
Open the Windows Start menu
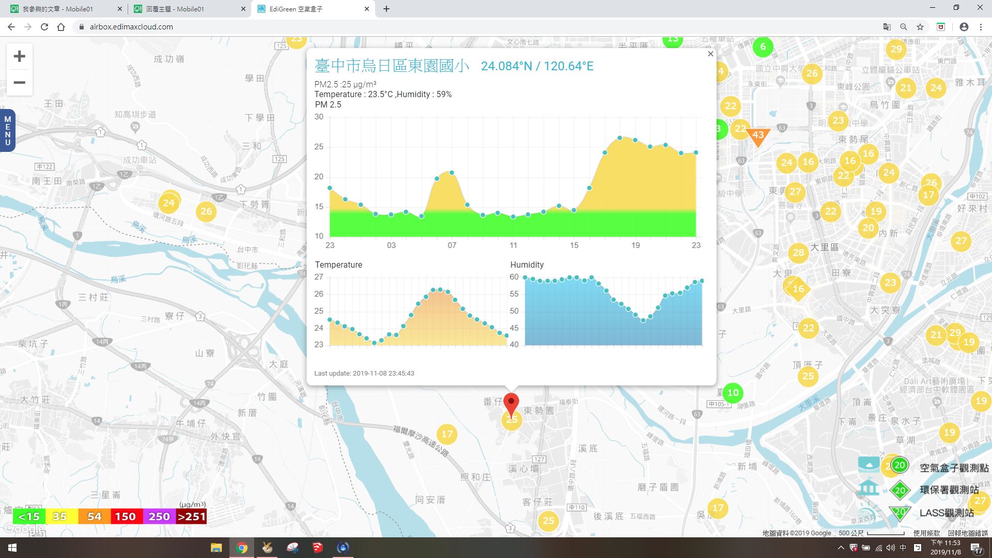point(12,548)
